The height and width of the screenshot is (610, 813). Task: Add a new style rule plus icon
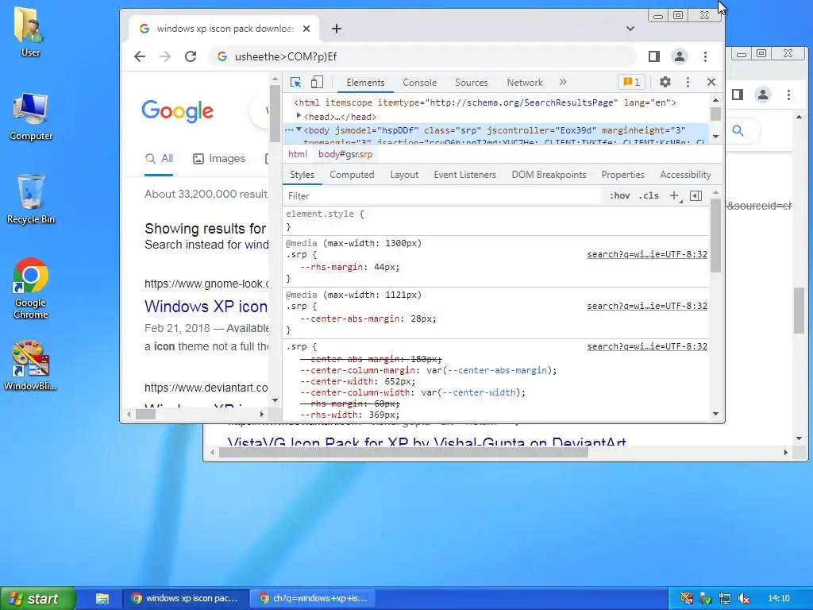674,195
